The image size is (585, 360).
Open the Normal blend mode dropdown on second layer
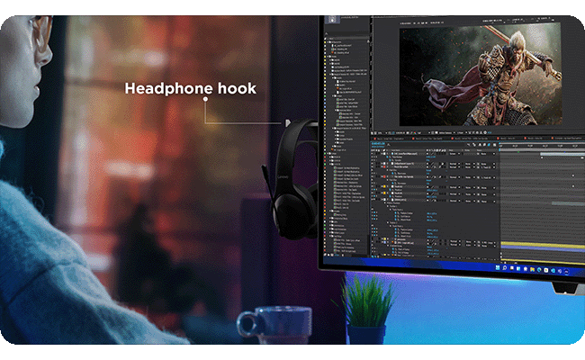click(454, 164)
